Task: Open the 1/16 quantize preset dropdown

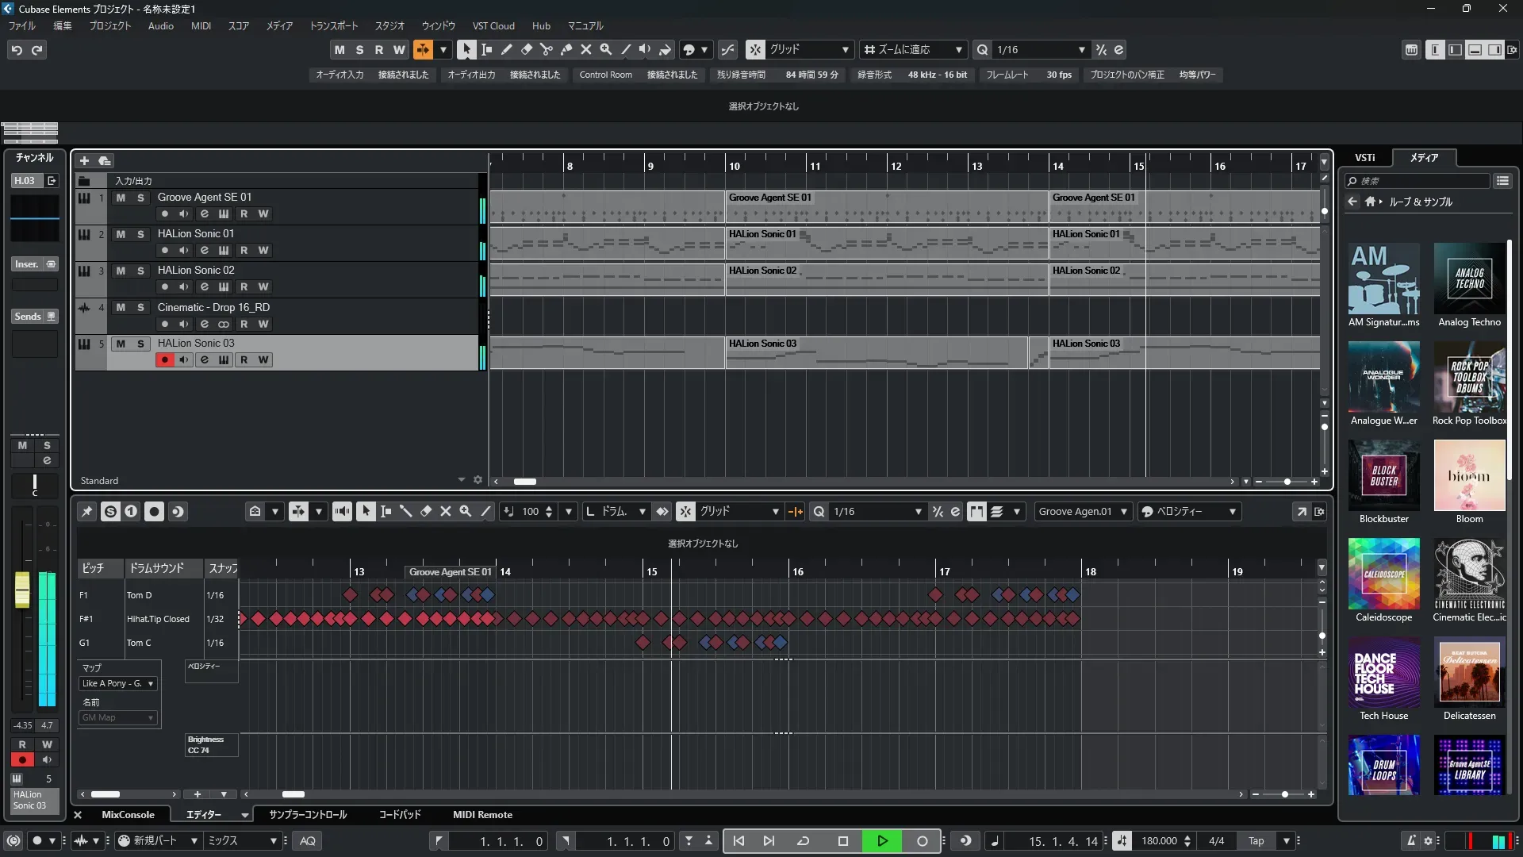Action: (x=1081, y=50)
